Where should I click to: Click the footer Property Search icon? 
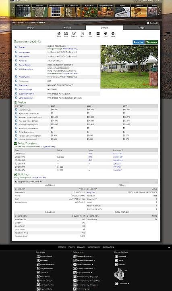[38, 256]
